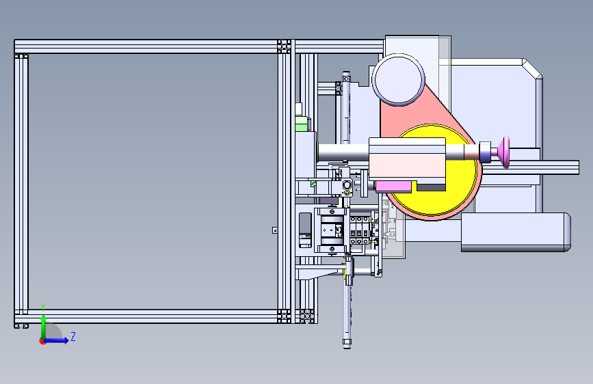The width and height of the screenshot is (593, 384).
Task: Click the large round pulley above the belt guard
Action: click(x=399, y=80)
